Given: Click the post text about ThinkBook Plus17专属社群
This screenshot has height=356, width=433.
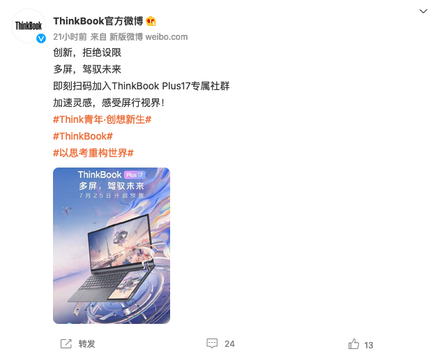Looking at the screenshot, I should 141,86.
